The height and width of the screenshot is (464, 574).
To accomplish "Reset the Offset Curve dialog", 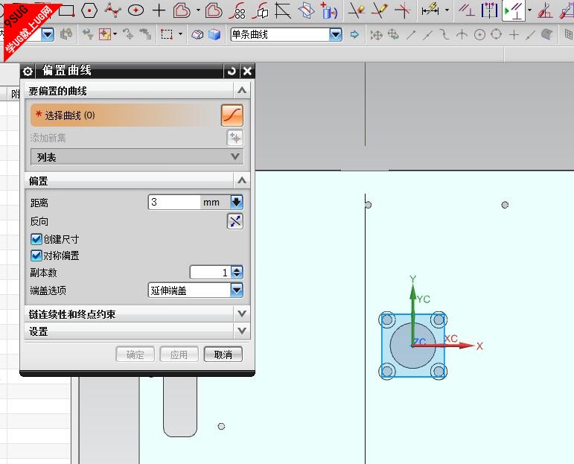I will [232, 71].
